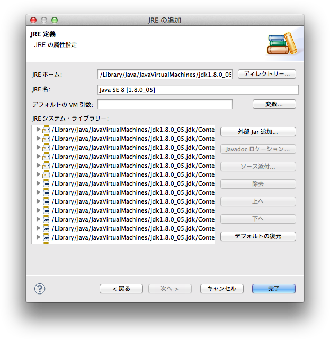Close the JRE の追加 window with red button
Screen dimensions: 330x340
33,20
